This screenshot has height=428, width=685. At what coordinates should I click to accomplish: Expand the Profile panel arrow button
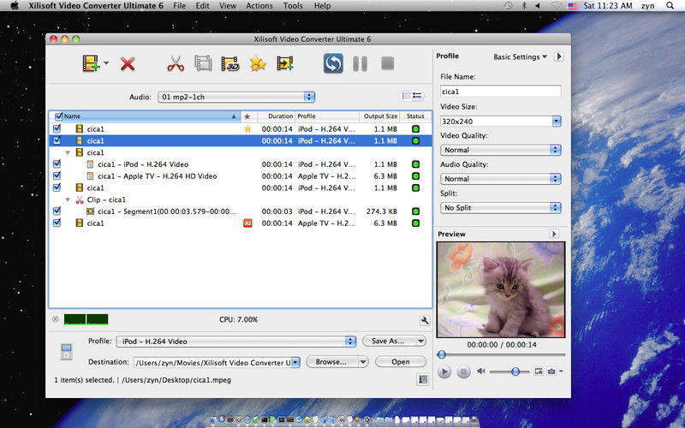pyautogui.click(x=559, y=56)
